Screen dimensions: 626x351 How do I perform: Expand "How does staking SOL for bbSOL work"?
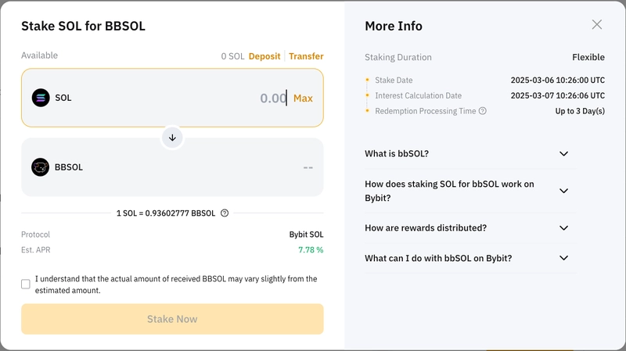[563, 191]
